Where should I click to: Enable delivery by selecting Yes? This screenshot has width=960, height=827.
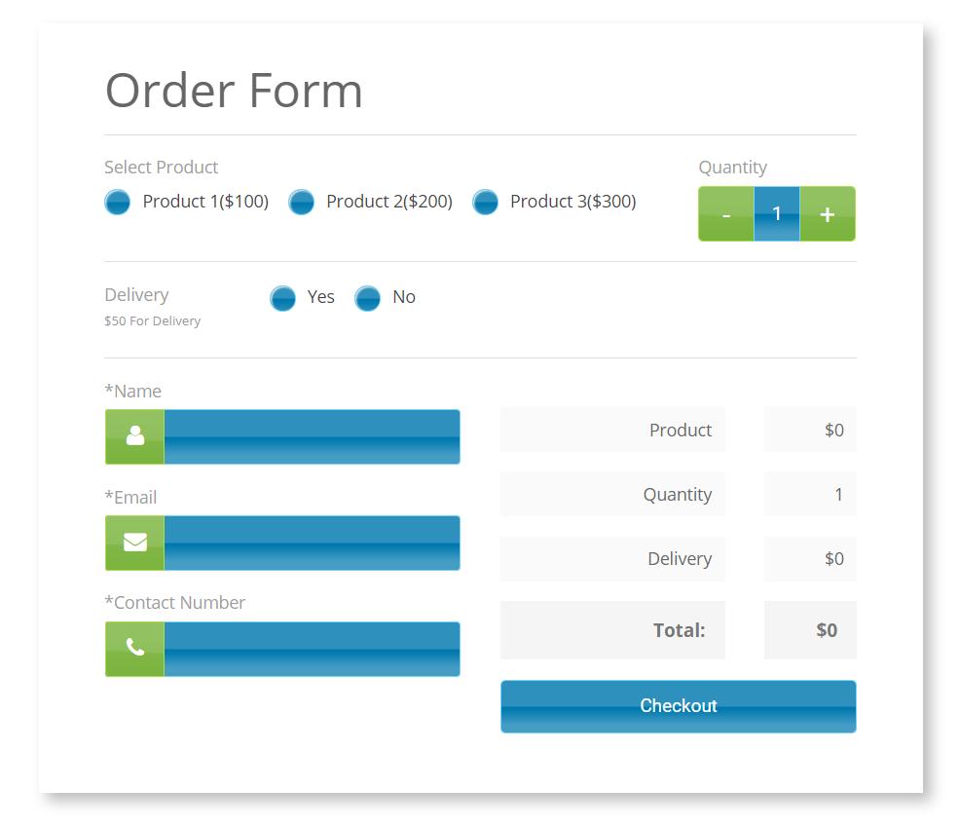pos(282,298)
